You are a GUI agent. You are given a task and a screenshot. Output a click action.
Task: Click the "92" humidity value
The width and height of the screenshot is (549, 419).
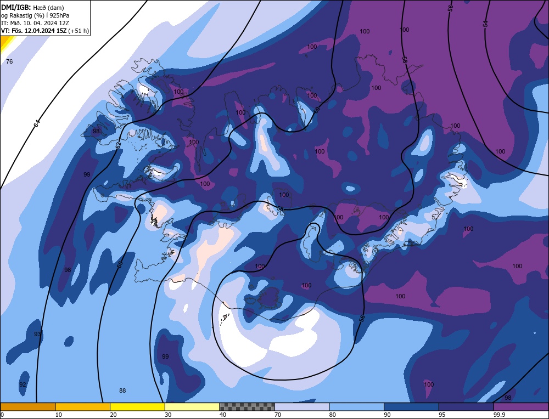click(23, 385)
